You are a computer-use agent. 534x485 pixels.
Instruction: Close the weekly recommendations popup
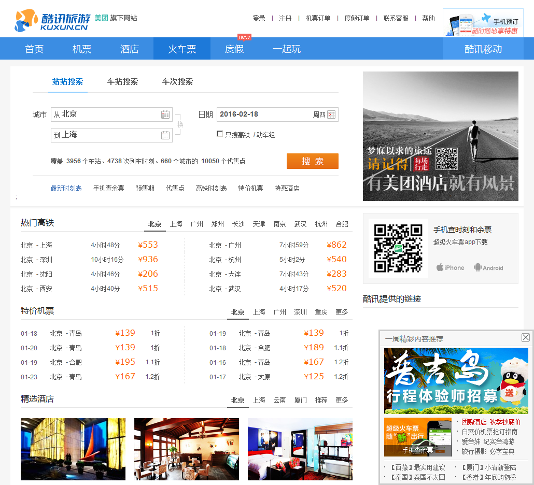[526, 337]
